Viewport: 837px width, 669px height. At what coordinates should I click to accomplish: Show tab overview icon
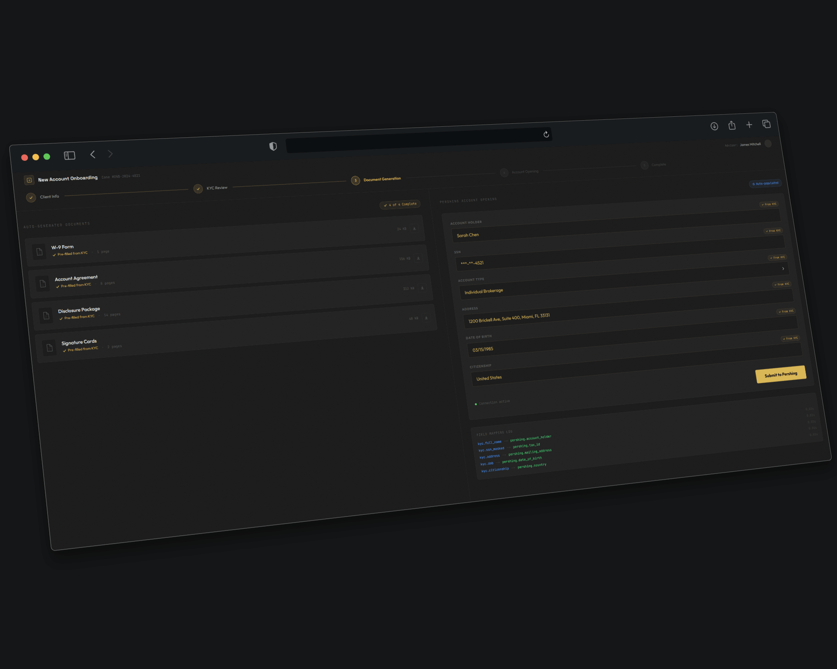point(766,124)
